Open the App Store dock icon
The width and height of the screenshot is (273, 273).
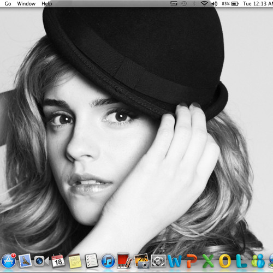[8, 261]
